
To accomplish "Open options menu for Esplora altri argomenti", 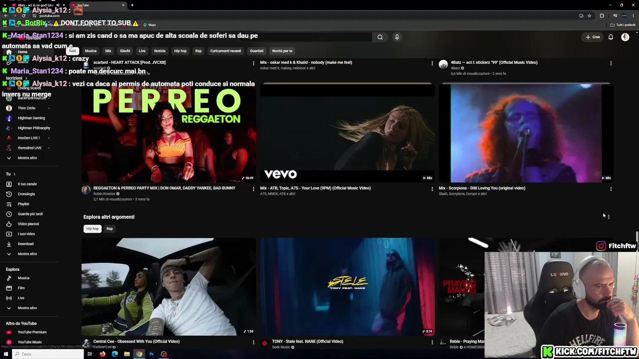I will (609, 217).
